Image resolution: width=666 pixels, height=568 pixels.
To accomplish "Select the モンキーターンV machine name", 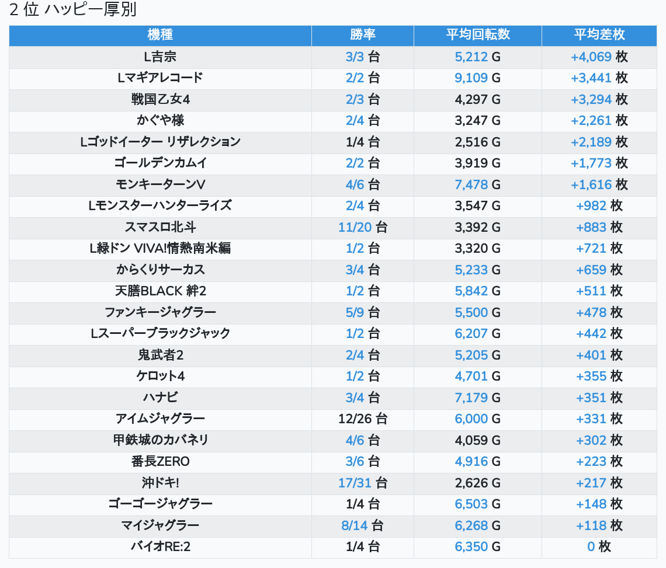I will click(160, 184).
